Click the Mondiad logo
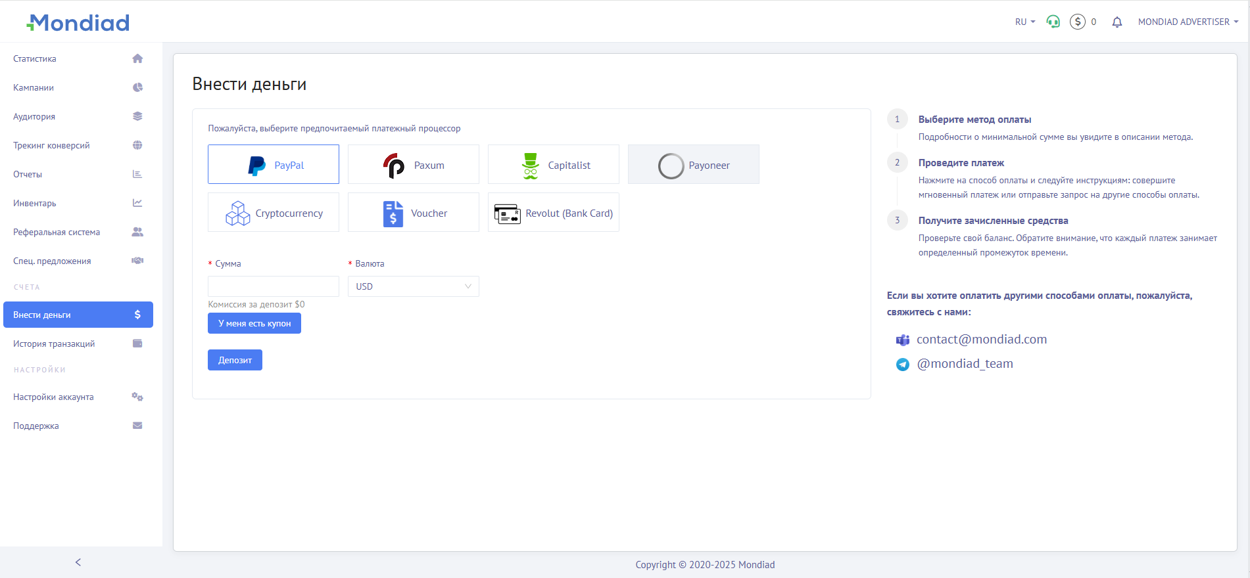 coord(78,23)
